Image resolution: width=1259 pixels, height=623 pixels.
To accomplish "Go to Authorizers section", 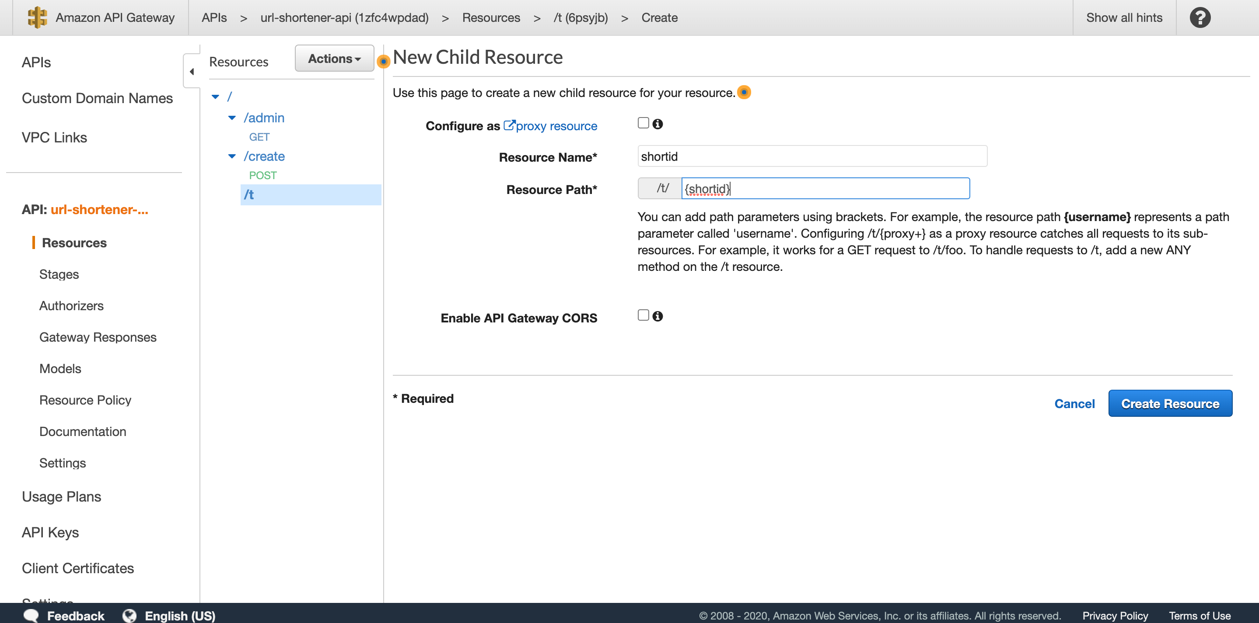I will [71, 306].
